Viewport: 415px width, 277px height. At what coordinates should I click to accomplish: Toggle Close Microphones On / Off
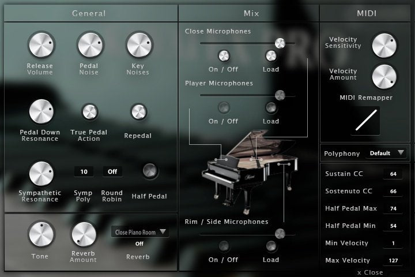click(x=224, y=56)
